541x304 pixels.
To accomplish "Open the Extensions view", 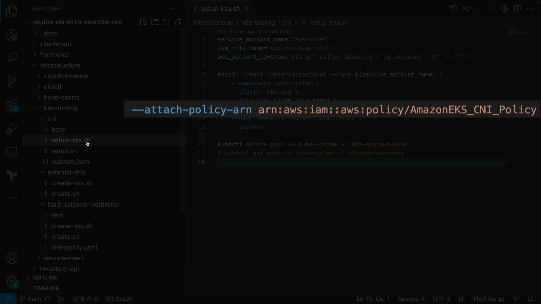I will [12, 106].
